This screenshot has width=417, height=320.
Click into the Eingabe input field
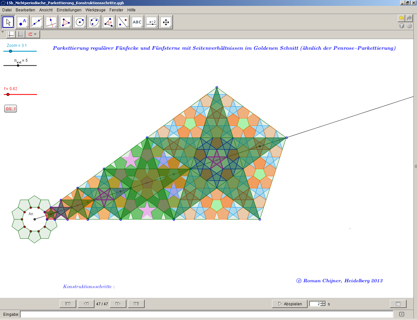point(207,314)
